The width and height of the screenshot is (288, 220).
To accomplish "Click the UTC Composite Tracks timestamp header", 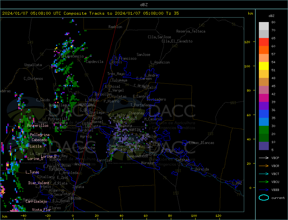I will tap(90, 13).
